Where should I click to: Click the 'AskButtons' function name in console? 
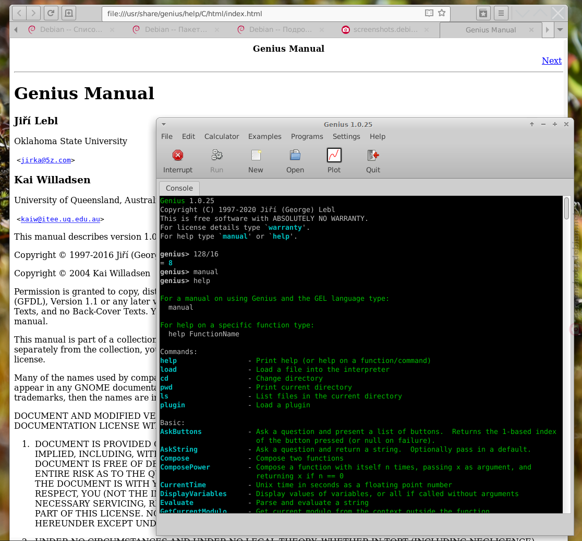point(181,431)
